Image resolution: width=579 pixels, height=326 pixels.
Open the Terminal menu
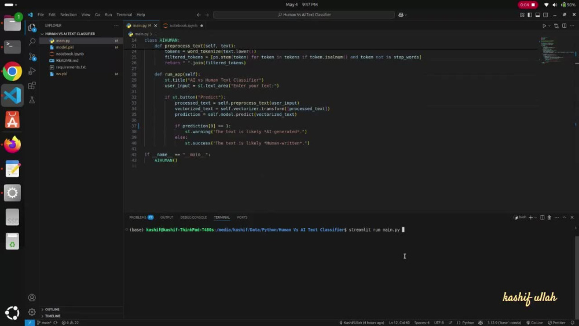pos(124,15)
